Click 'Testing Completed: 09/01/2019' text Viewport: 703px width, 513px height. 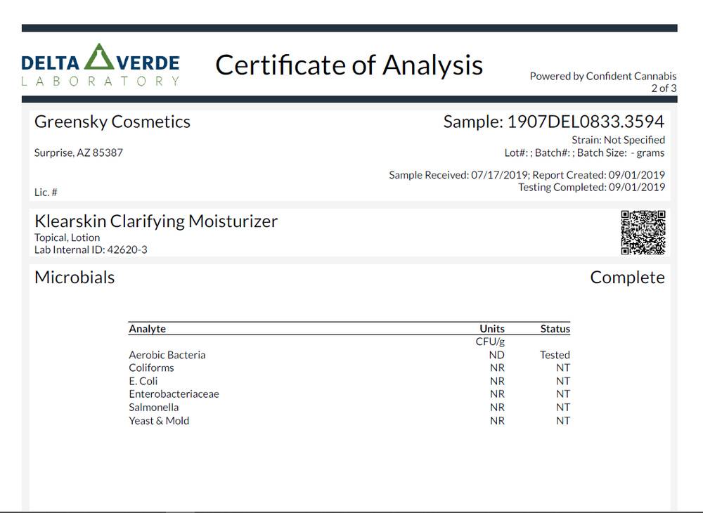click(592, 187)
